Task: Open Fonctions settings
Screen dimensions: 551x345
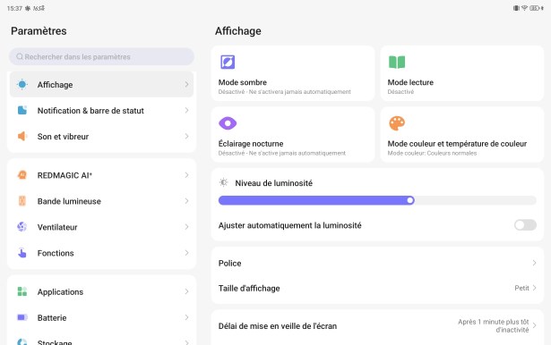Action: [101, 253]
